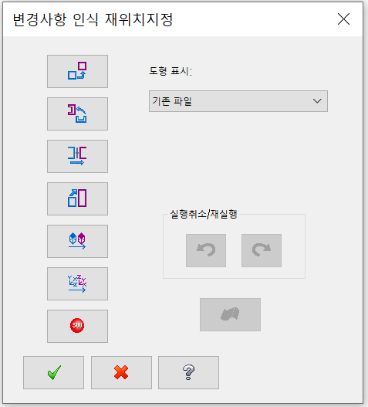Close the 변경사항 인식 재위치지정 dialog
This screenshot has height=407, width=368.
point(343,19)
